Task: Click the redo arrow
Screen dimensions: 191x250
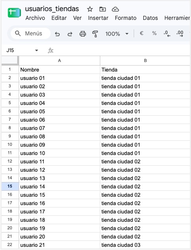Action: [70, 34]
